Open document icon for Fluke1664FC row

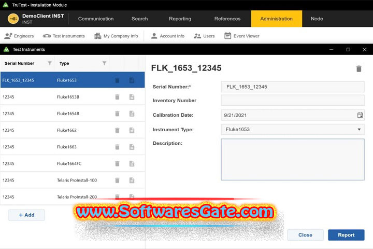point(132,164)
